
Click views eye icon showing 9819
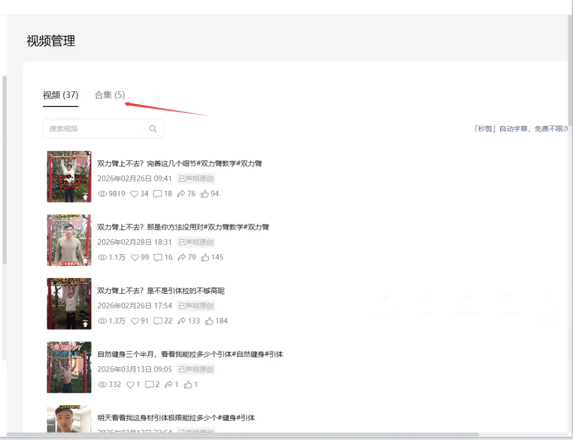[102, 194]
